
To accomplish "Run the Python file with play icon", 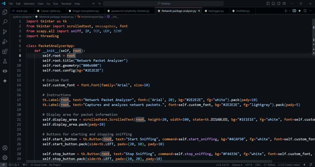I will pyautogui.click(x=286, y=11).
